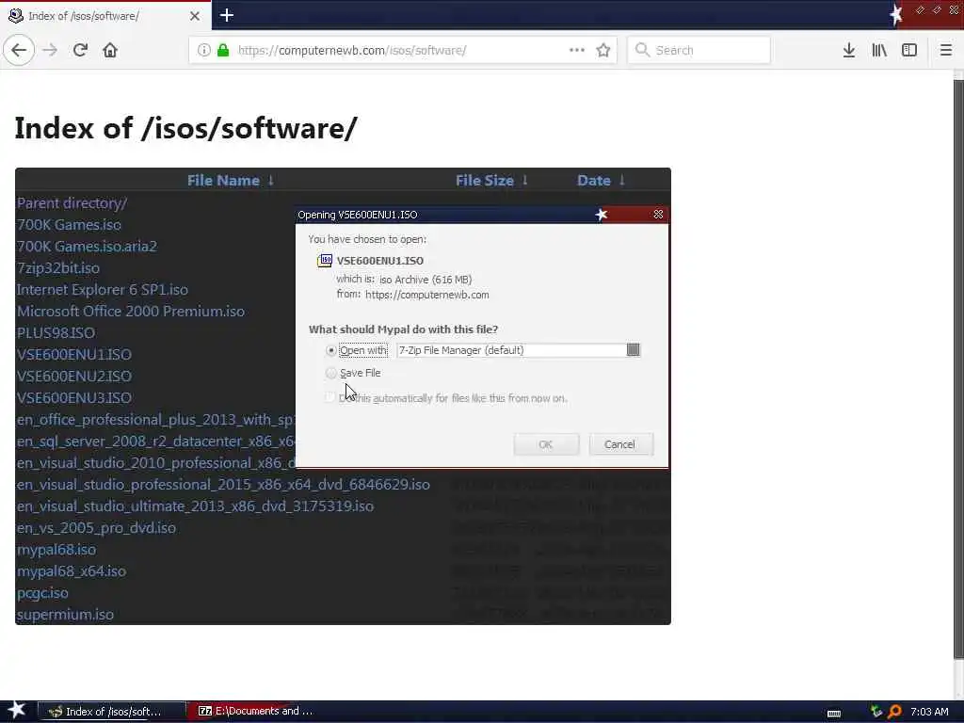Open the PLUS98.ISO link

click(56, 332)
